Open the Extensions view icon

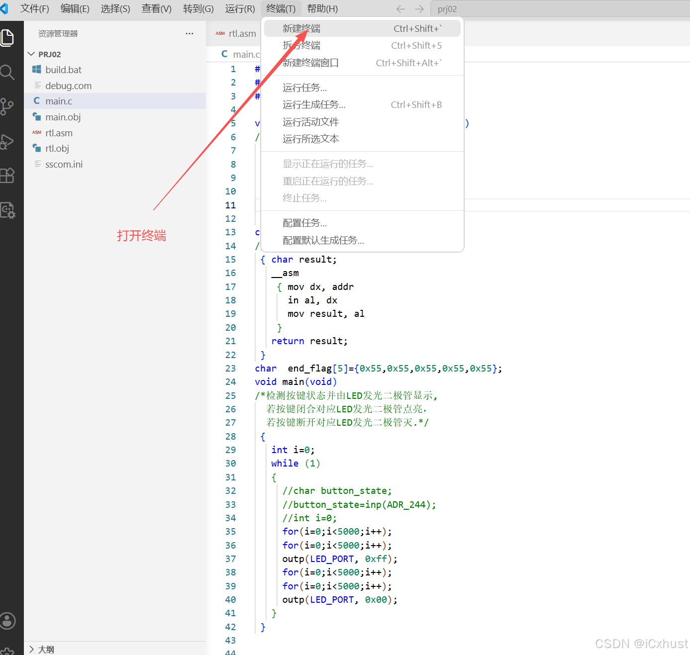coord(7,176)
